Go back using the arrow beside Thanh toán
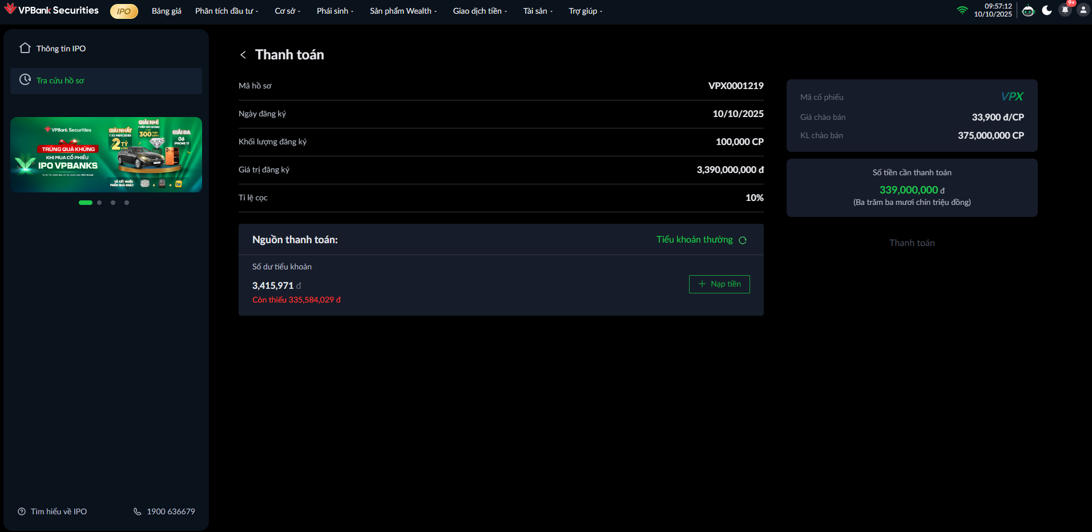The image size is (1092, 532). 243,55
